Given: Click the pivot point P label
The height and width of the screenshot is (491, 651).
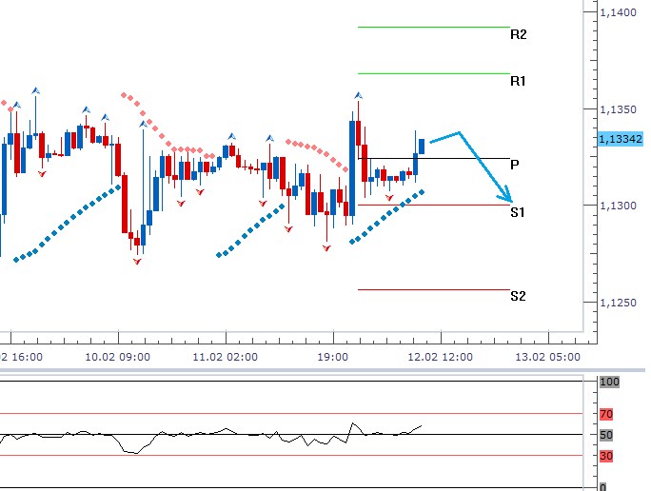Looking at the screenshot, I should click(515, 164).
